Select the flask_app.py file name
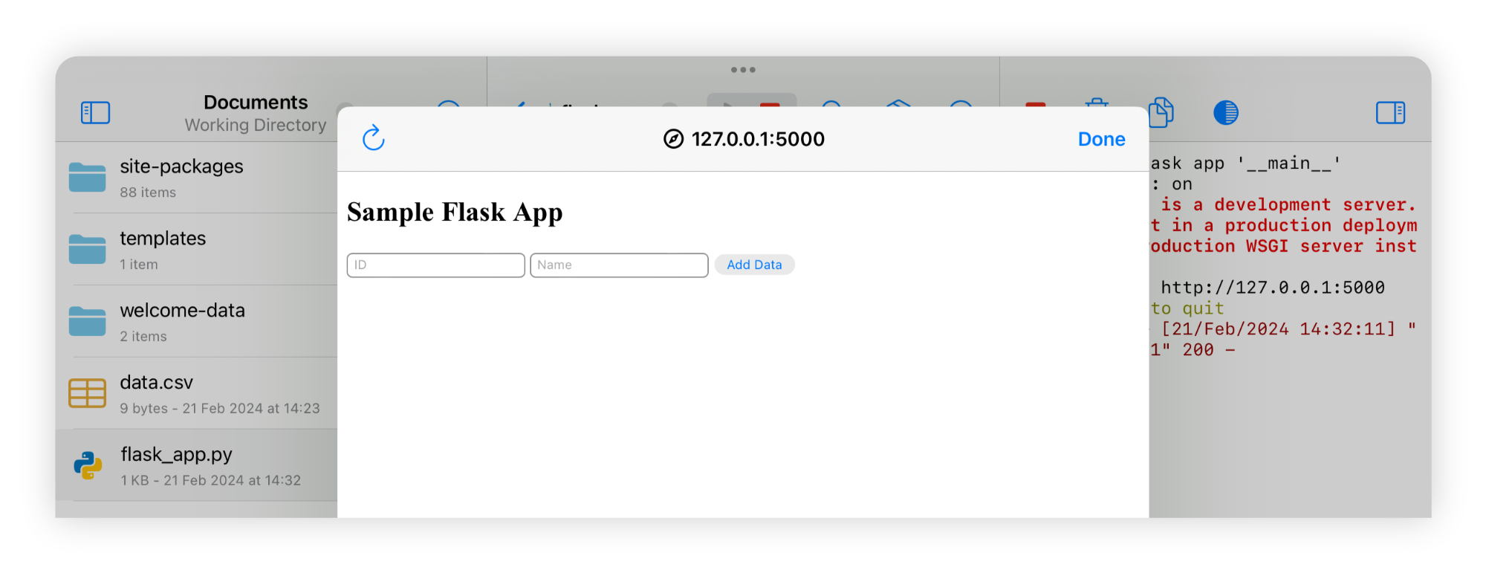Viewport: 1486px width, 576px height. tap(176, 454)
